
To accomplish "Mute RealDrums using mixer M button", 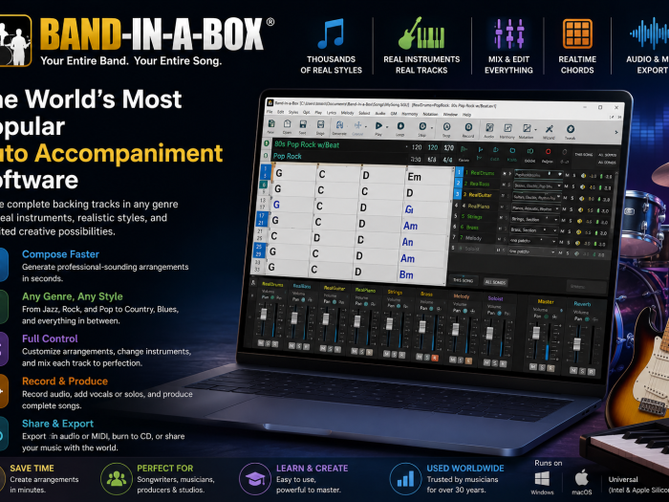I will coord(261,343).
